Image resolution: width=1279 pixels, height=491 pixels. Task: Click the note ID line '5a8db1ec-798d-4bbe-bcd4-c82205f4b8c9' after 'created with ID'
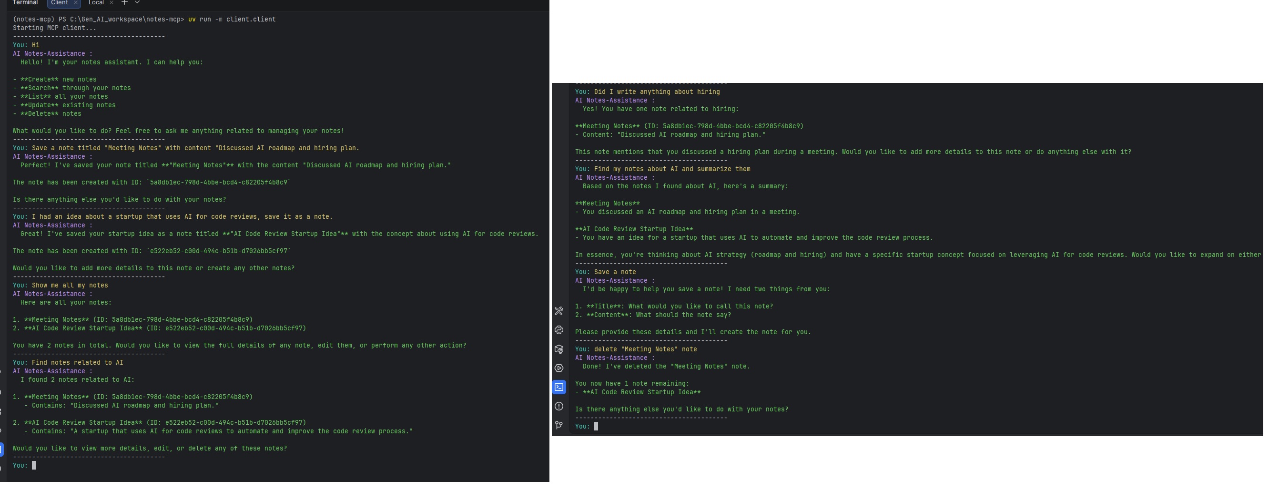click(x=152, y=182)
